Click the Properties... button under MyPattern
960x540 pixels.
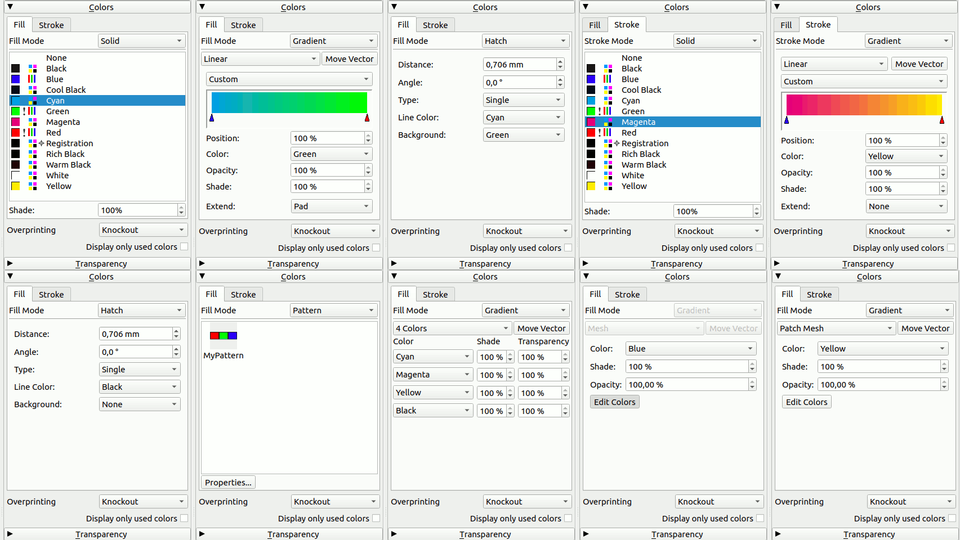click(x=228, y=483)
